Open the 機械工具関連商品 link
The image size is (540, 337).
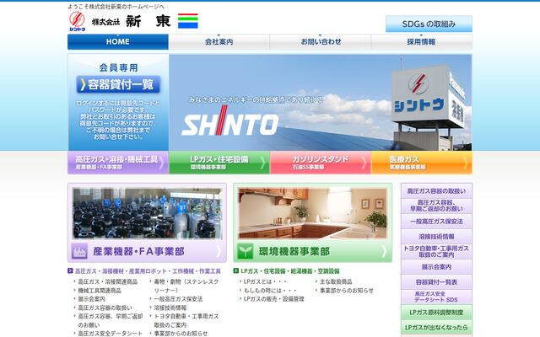(100, 291)
